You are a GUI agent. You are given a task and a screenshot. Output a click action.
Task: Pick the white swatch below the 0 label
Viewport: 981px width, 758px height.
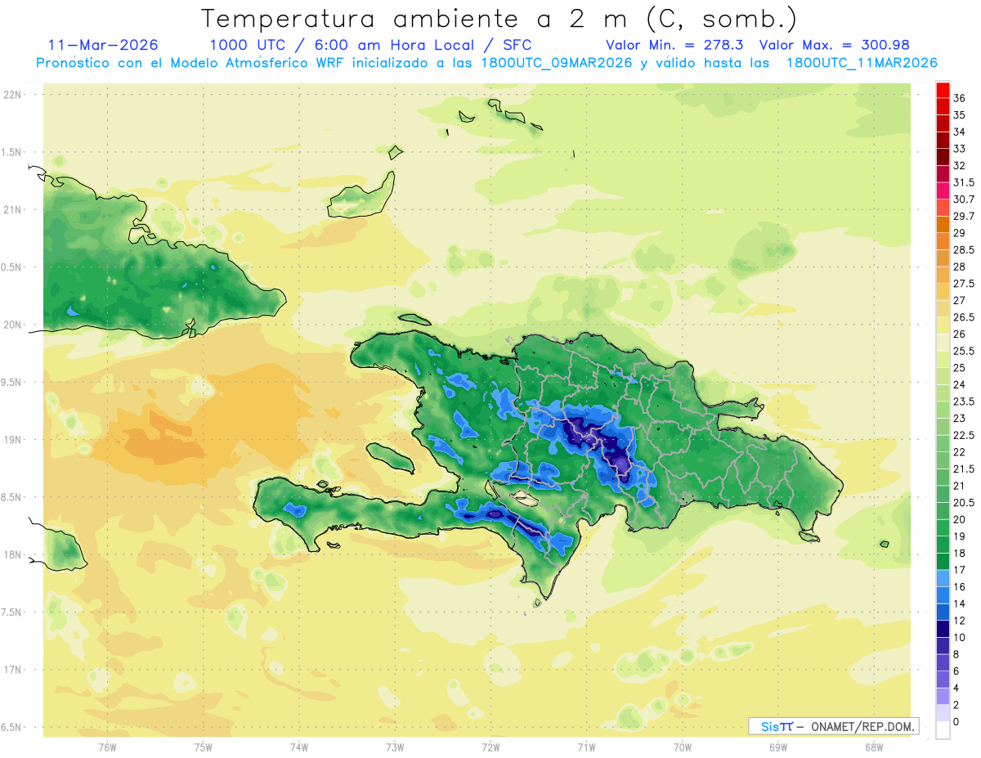[943, 730]
